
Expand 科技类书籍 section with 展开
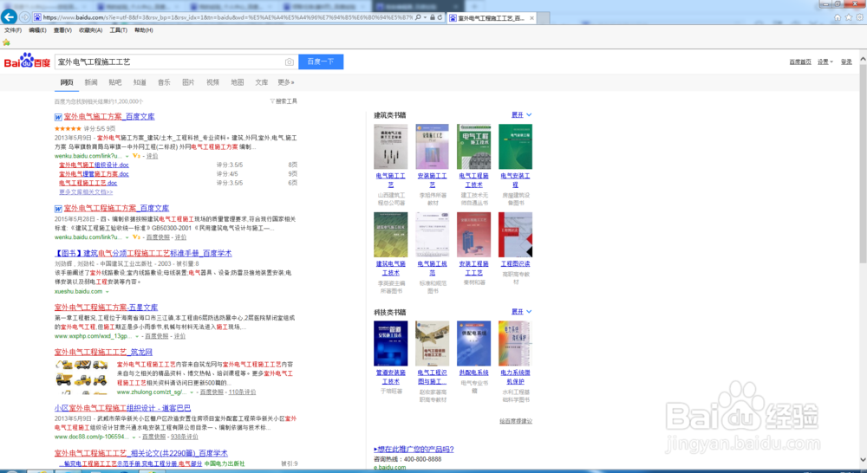click(x=521, y=312)
